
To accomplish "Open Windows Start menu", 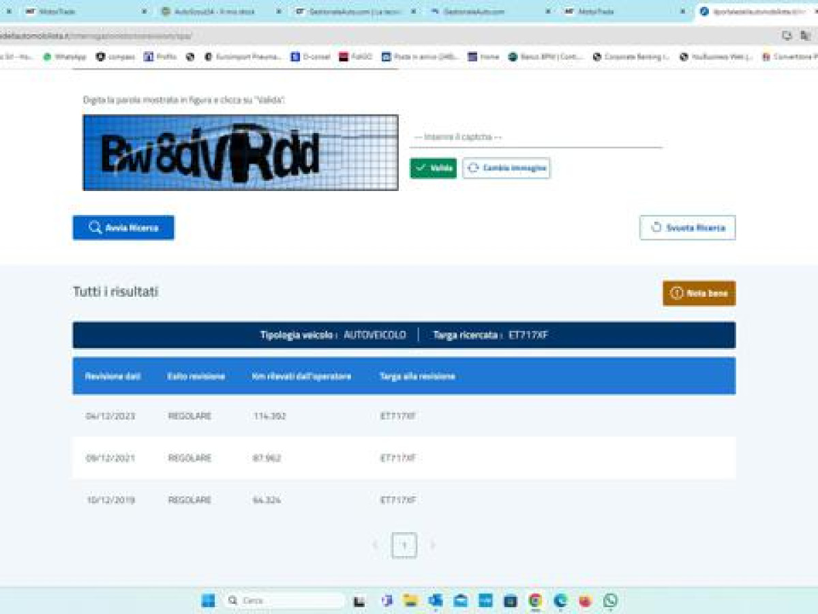I will (208, 600).
